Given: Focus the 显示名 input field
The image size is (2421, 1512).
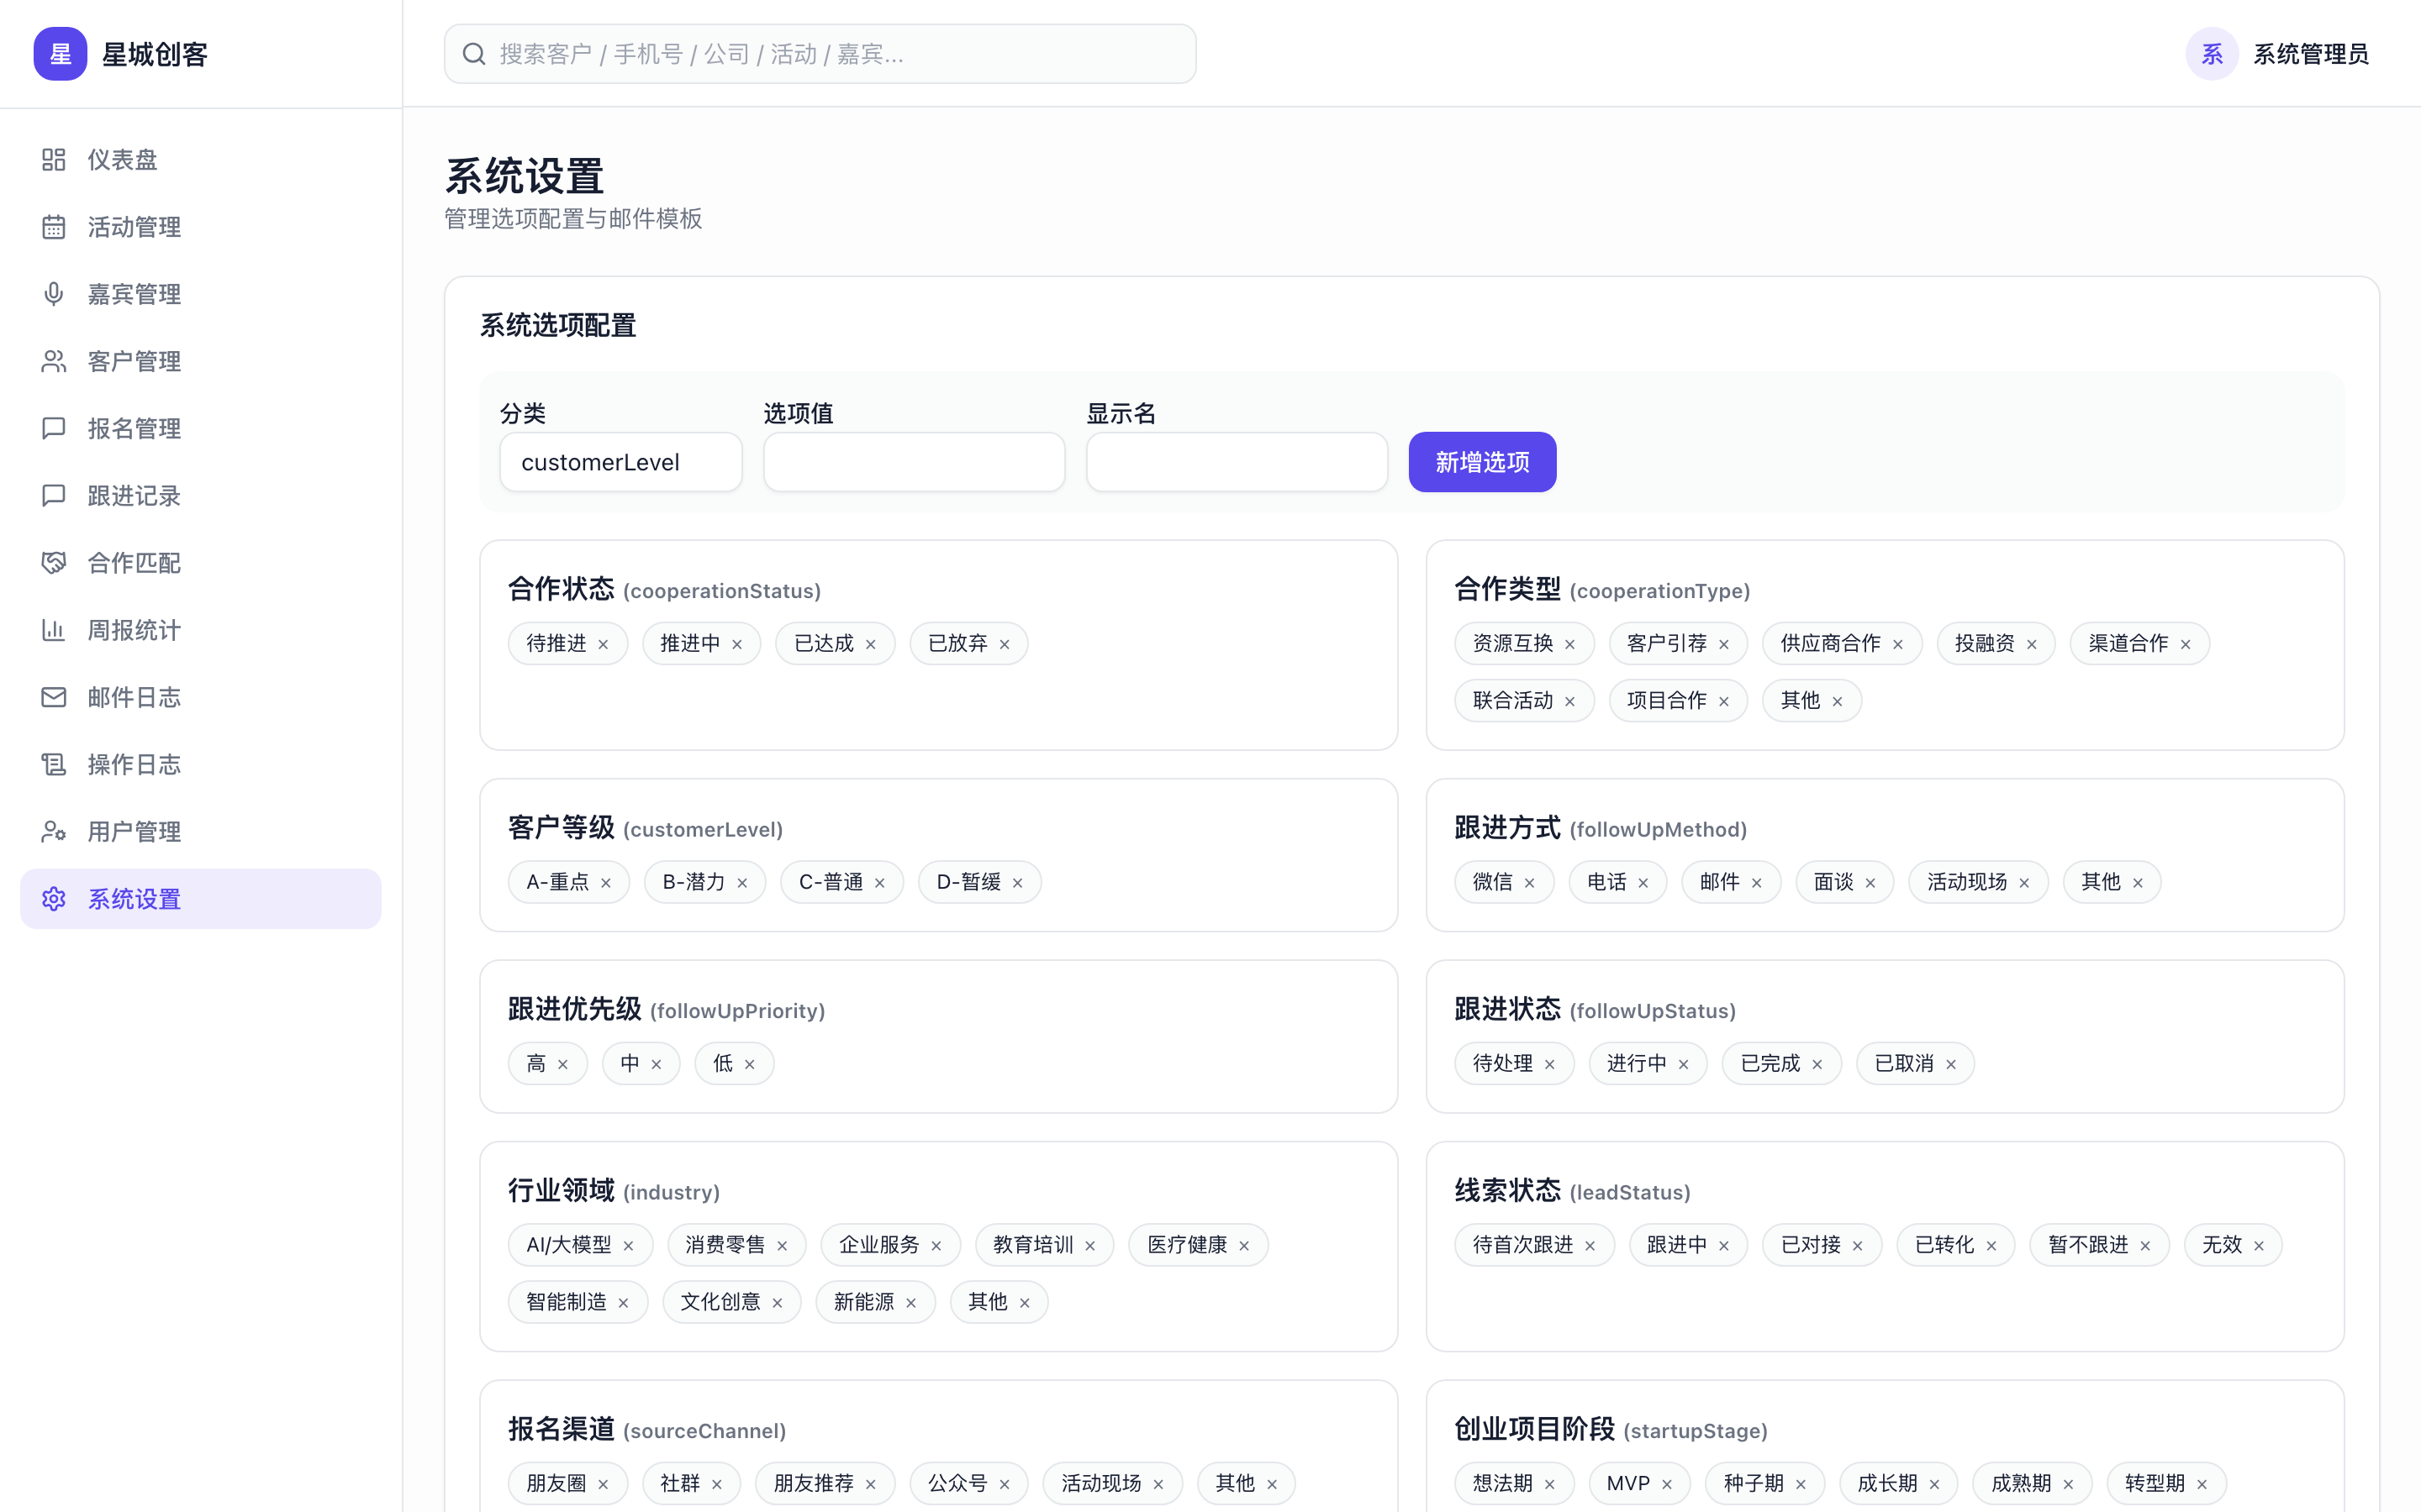Looking at the screenshot, I should [1237, 462].
